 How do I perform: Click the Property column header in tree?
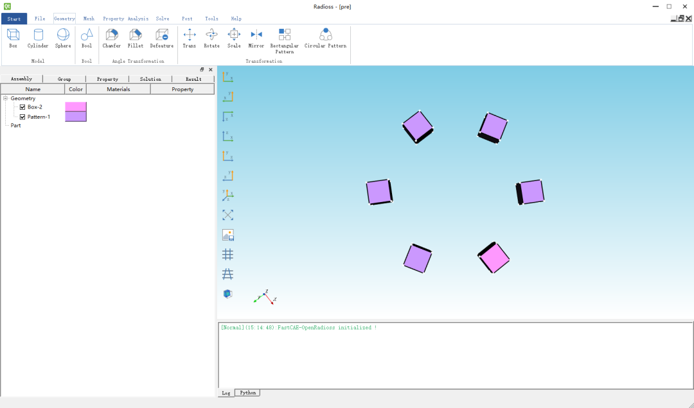coord(182,89)
